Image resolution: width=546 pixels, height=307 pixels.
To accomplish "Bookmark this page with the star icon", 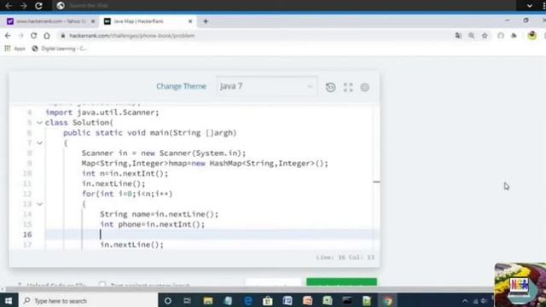I will pyautogui.click(x=485, y=36).
